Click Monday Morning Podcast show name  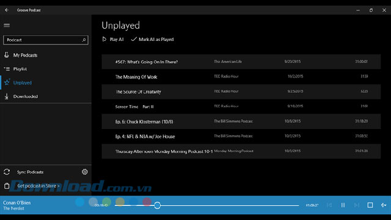pos(233,151)
